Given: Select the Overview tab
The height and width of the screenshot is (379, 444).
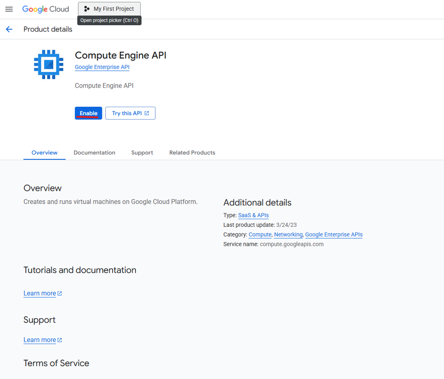Looking at the screenshot, I should 44,153.
